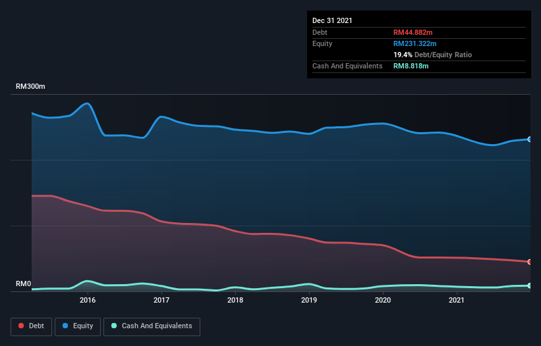
Task: Click Cash And Equivalents label in tooltip
Action: (x=347, y=66)
